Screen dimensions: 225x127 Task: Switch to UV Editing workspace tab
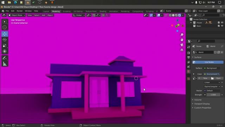click(x=78, y=11)
